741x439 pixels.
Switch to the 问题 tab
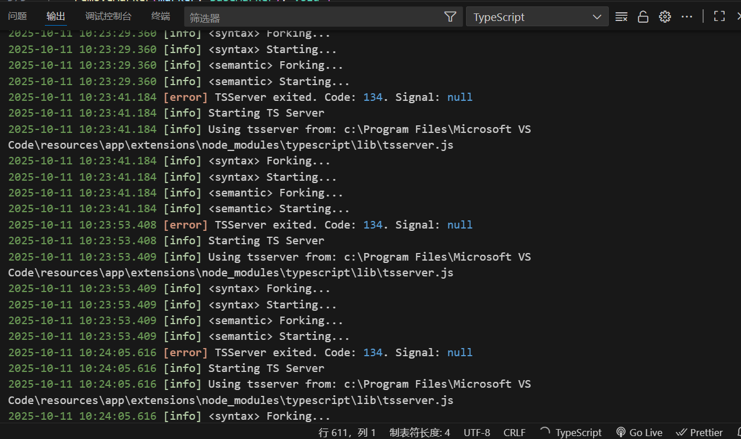point(17,16)
